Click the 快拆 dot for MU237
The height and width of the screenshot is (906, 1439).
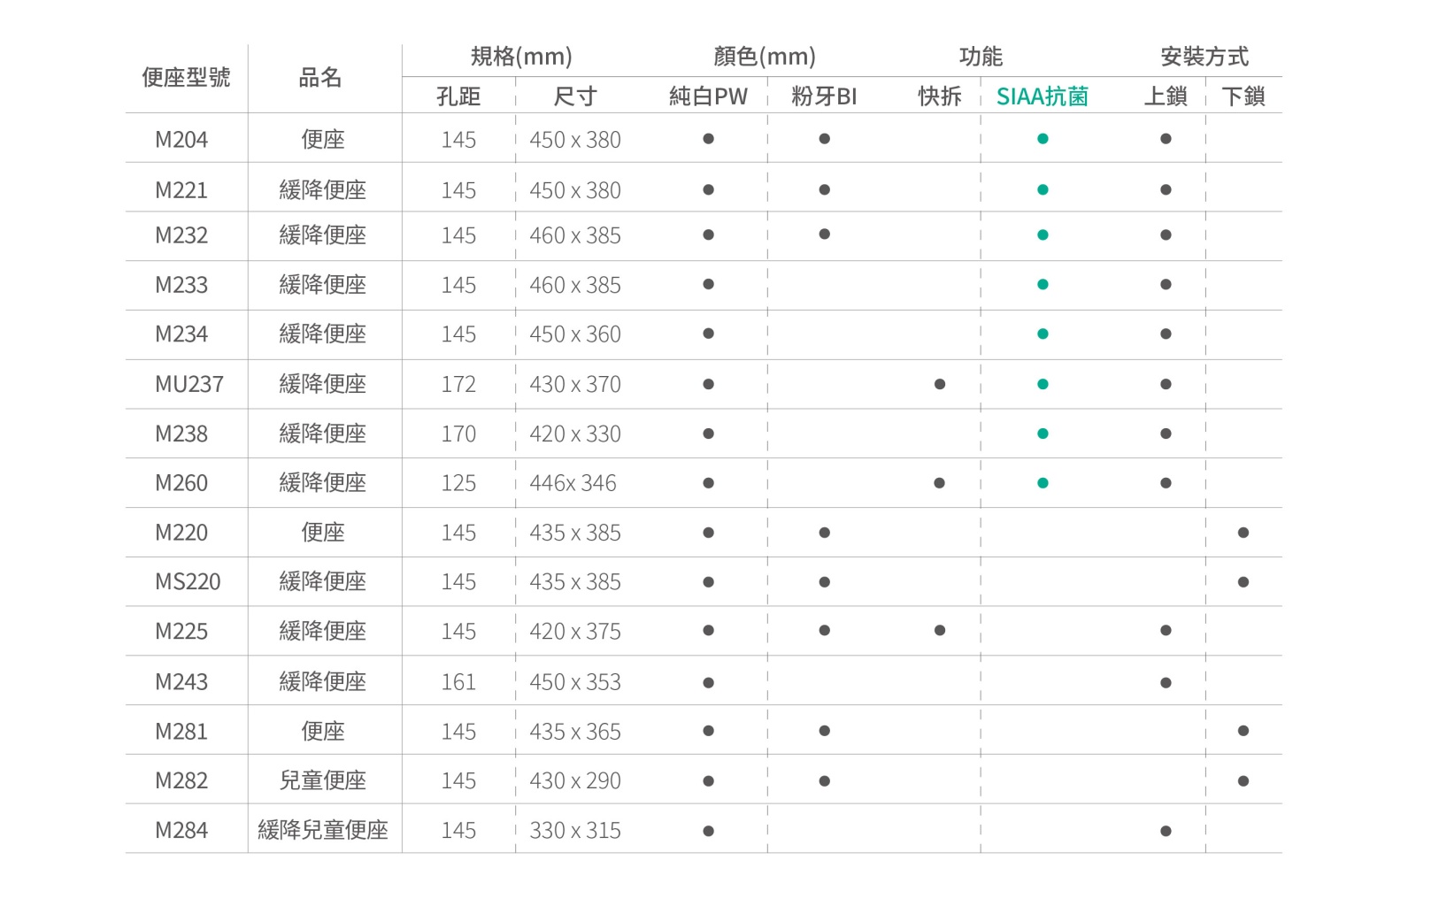(x=940, y=383)
